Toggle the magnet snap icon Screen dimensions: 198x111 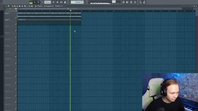click(x=9, y=6)
